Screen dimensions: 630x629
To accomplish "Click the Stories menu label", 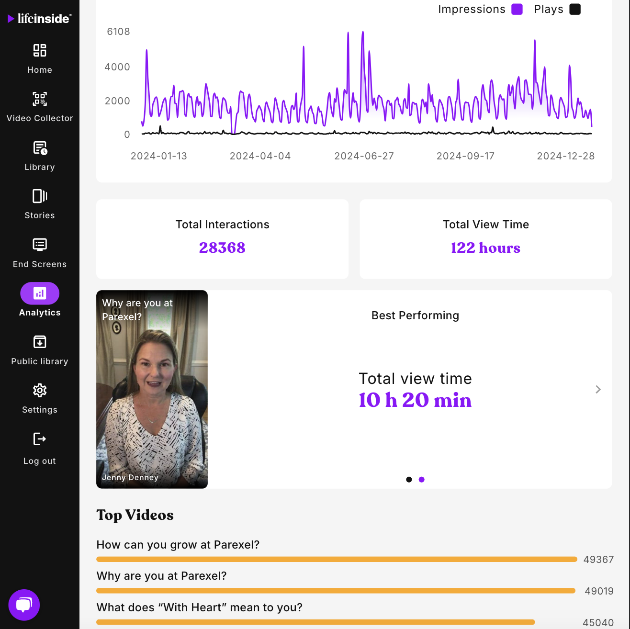I will coord(40,215).
